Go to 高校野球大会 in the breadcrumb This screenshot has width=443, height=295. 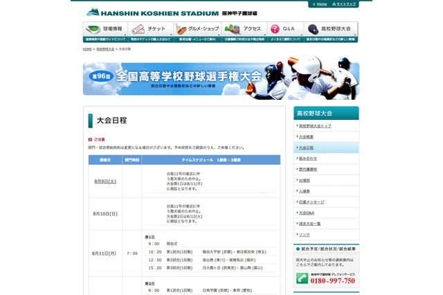tap(105, 49)
